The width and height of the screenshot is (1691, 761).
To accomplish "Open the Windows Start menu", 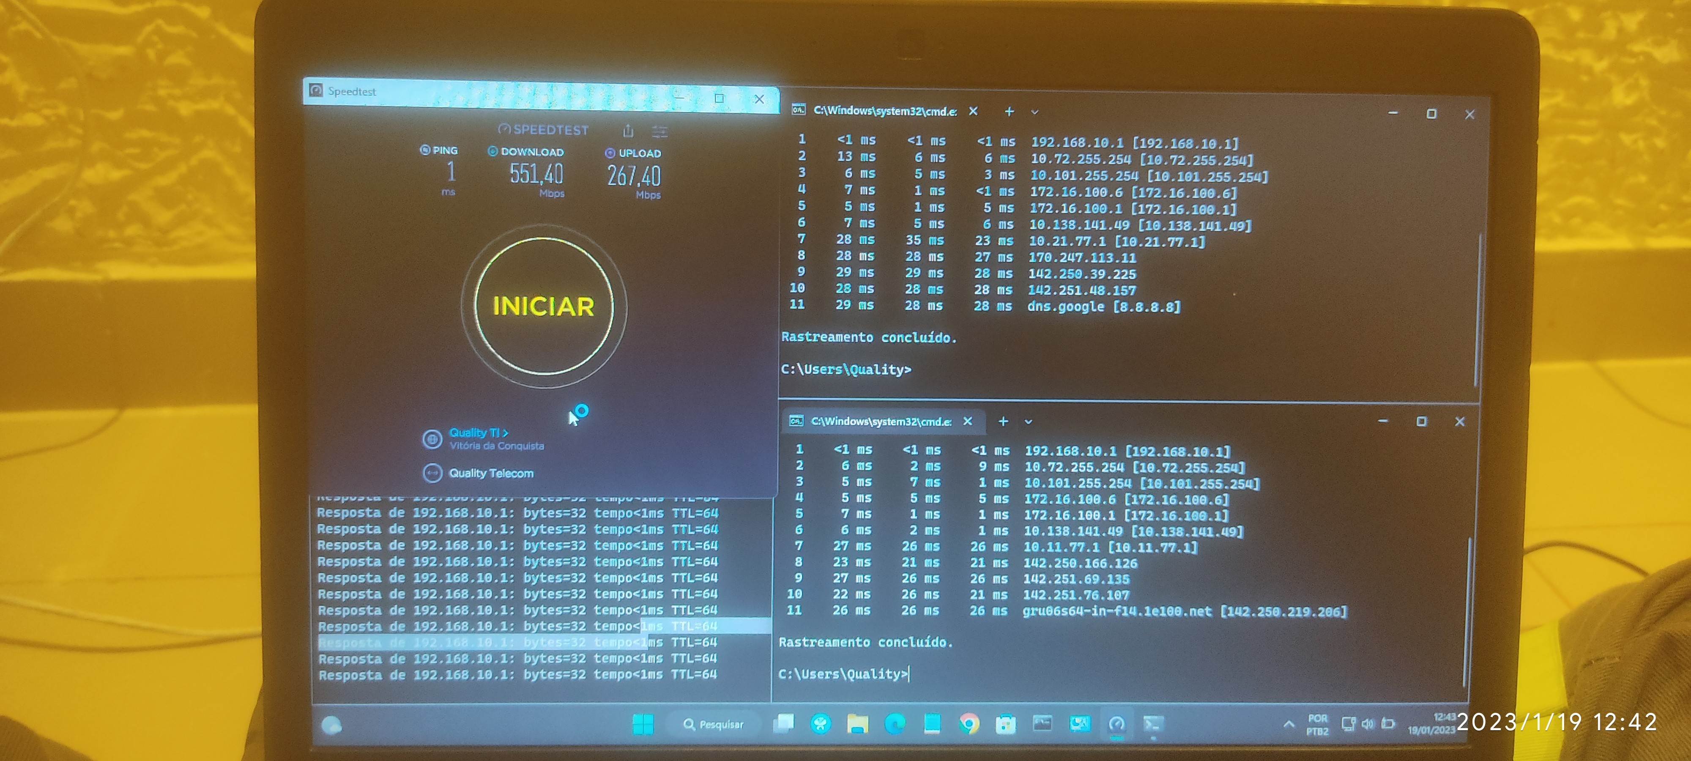I will coord(643,724).
